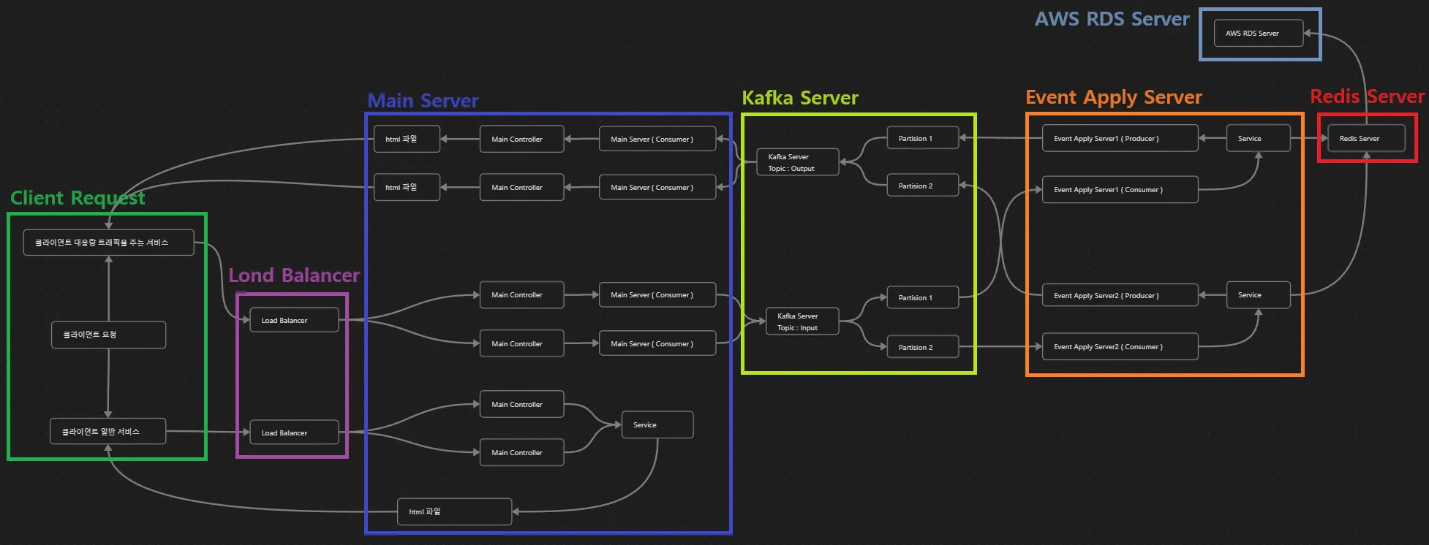Select the topmost Main Server ( Consumer ) node

click(x=657, y=140)
